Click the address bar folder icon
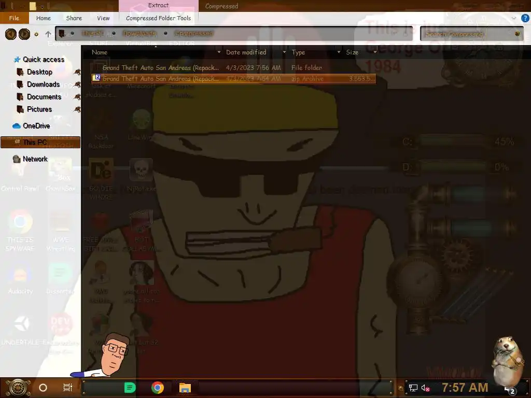This screenshot has width=531, height=398. (62, 34)
